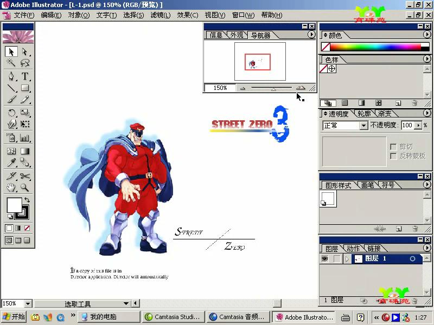
Task: Switch to standard screen mode
Action: pos(9,240)
